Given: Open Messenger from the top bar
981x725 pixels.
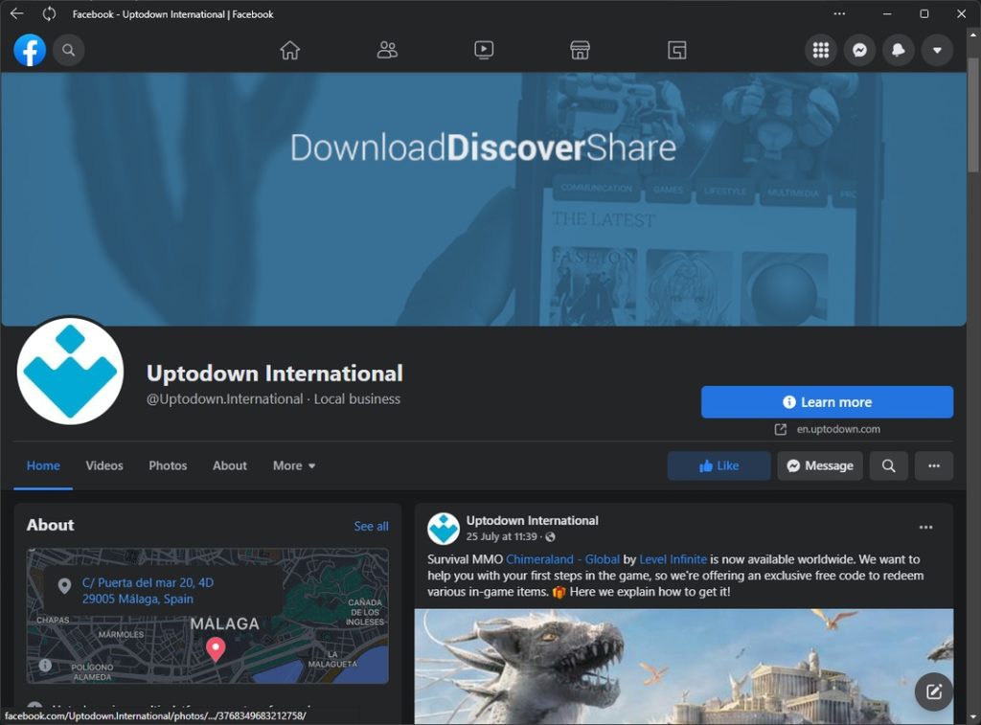Looking at the screenshot, I should pos(859,50).
